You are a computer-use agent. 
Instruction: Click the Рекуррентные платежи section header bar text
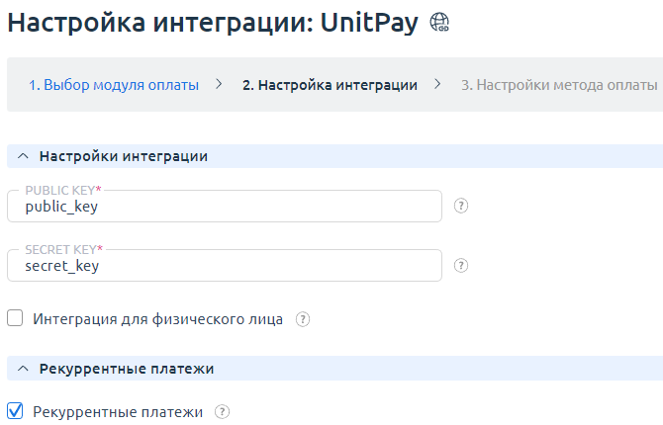127,369
